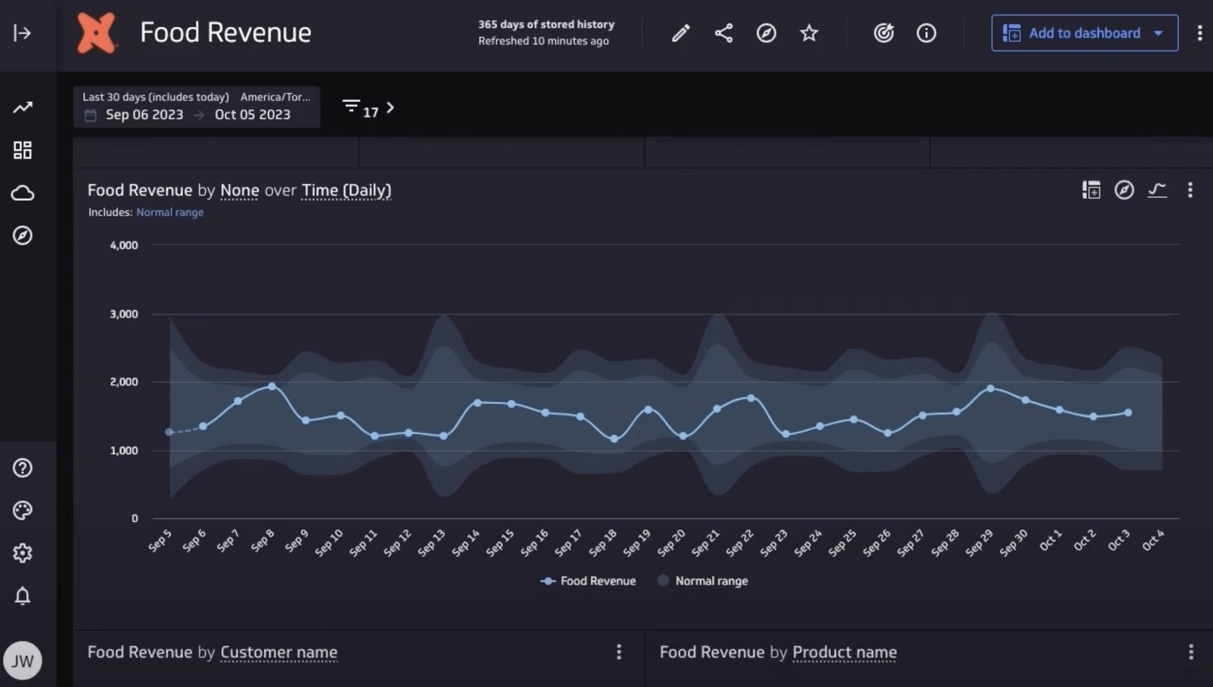Open header three-dot more menu
This screenshot has width=1213, height=687.
[1199, 33]
